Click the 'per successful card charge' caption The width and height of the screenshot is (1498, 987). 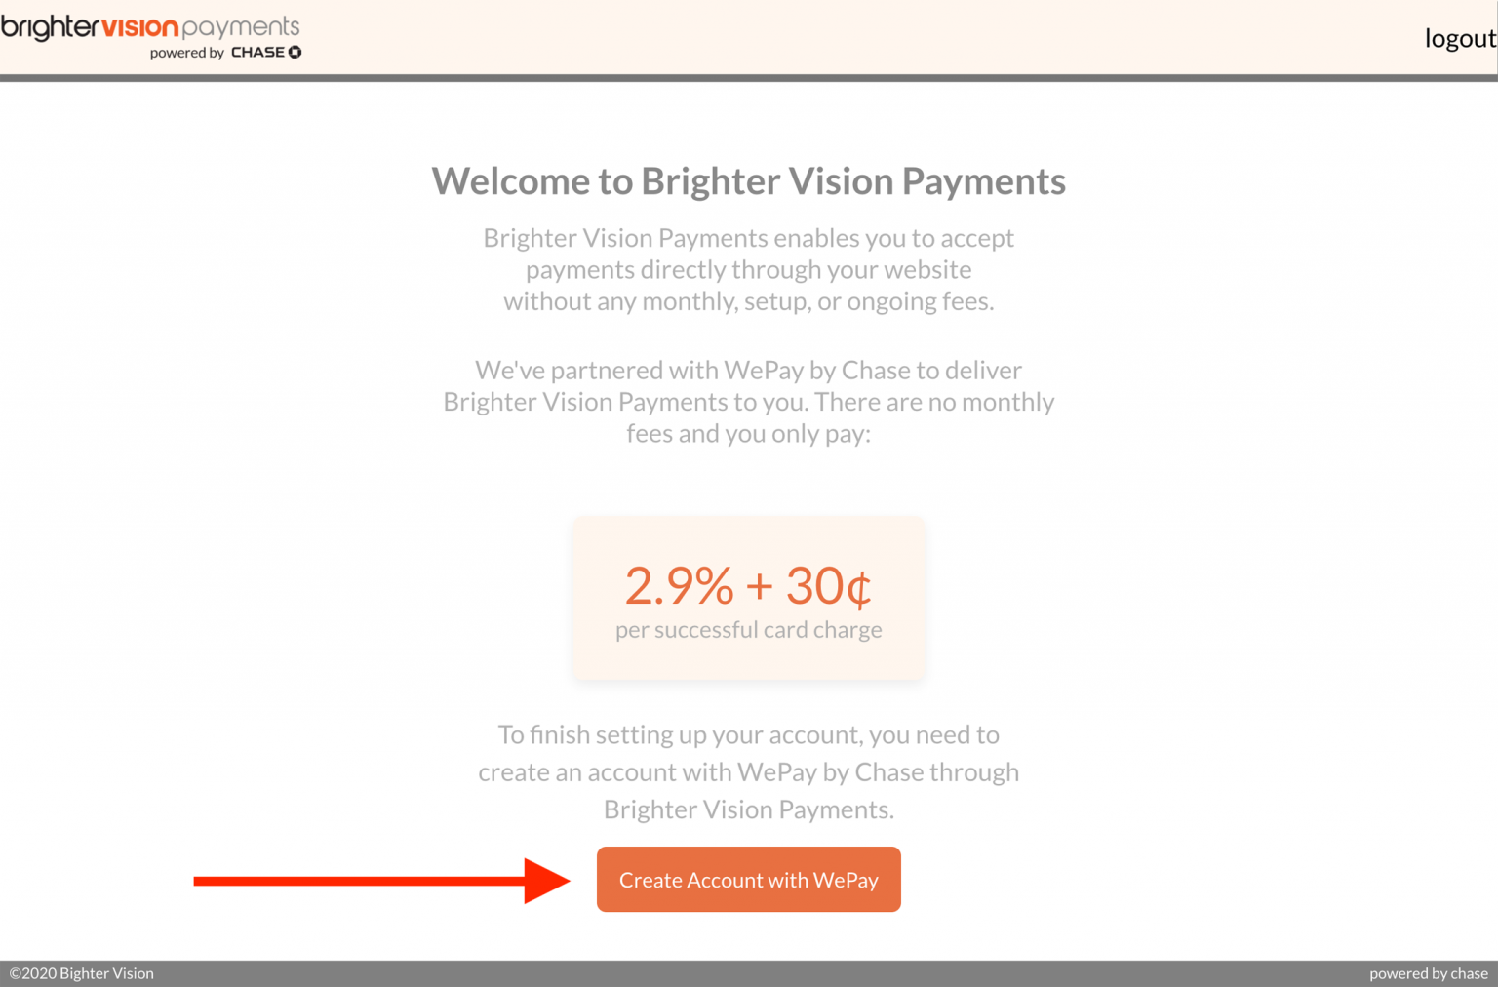(748, 630)
